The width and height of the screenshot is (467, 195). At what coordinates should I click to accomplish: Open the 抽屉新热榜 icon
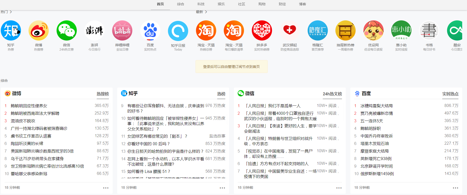(x=346, y=31)
